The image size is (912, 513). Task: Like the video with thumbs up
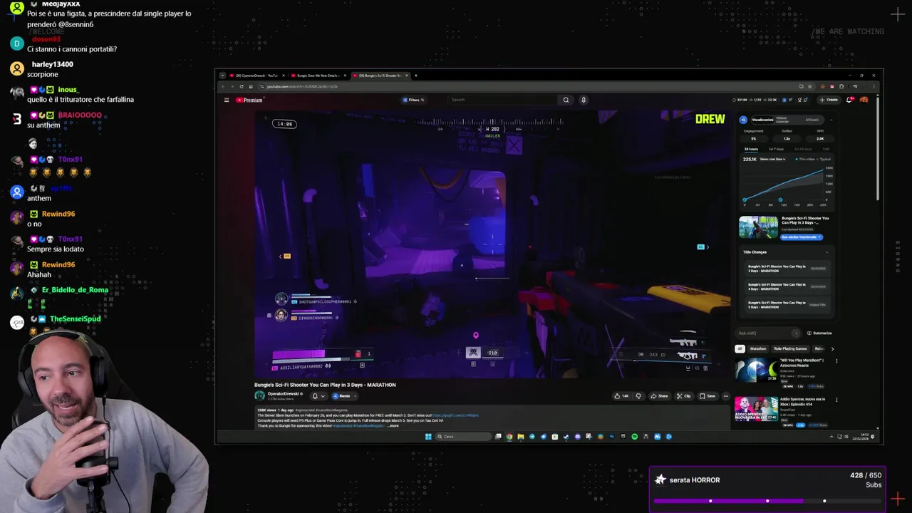click(x=623, y=396)
